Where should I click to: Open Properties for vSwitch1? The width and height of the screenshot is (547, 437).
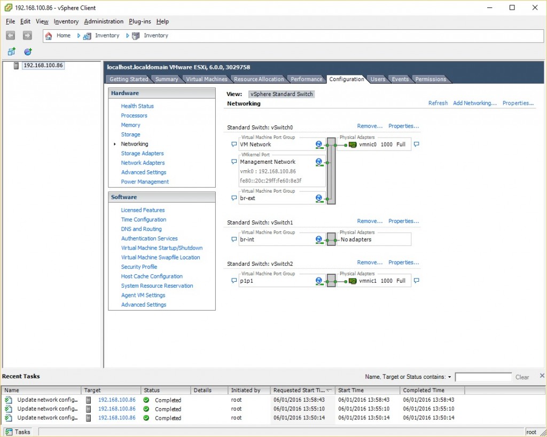(403, 221)
